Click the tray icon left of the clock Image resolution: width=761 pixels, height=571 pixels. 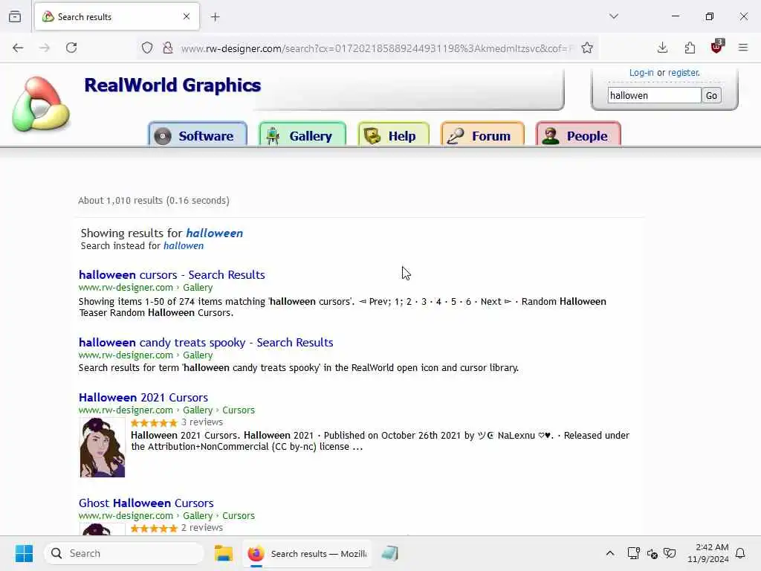coord(670,553)
